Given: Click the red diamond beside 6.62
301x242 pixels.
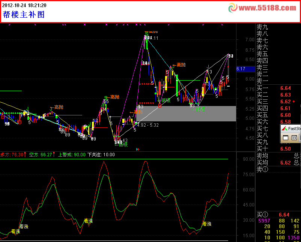Looking at the screenshot, I should 294,102.
